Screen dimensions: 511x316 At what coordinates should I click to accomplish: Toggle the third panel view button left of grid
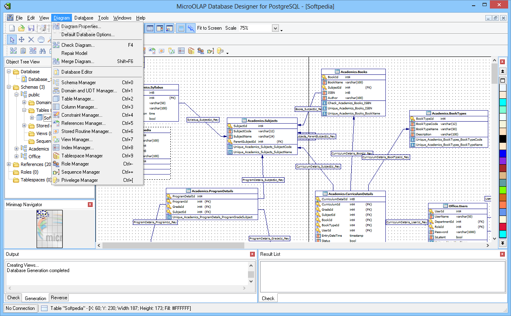(x=170, y=28)
